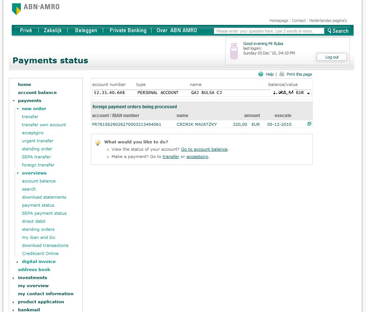Open the Zakelijk navigation tab

point(53,30)
